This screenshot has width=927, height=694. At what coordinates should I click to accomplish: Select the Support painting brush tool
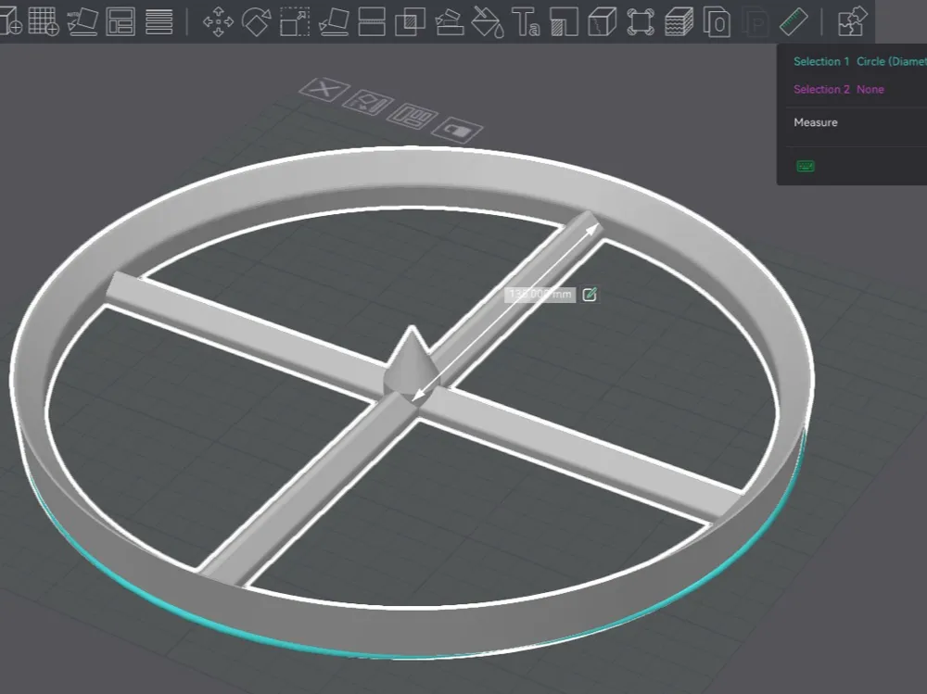450,22
